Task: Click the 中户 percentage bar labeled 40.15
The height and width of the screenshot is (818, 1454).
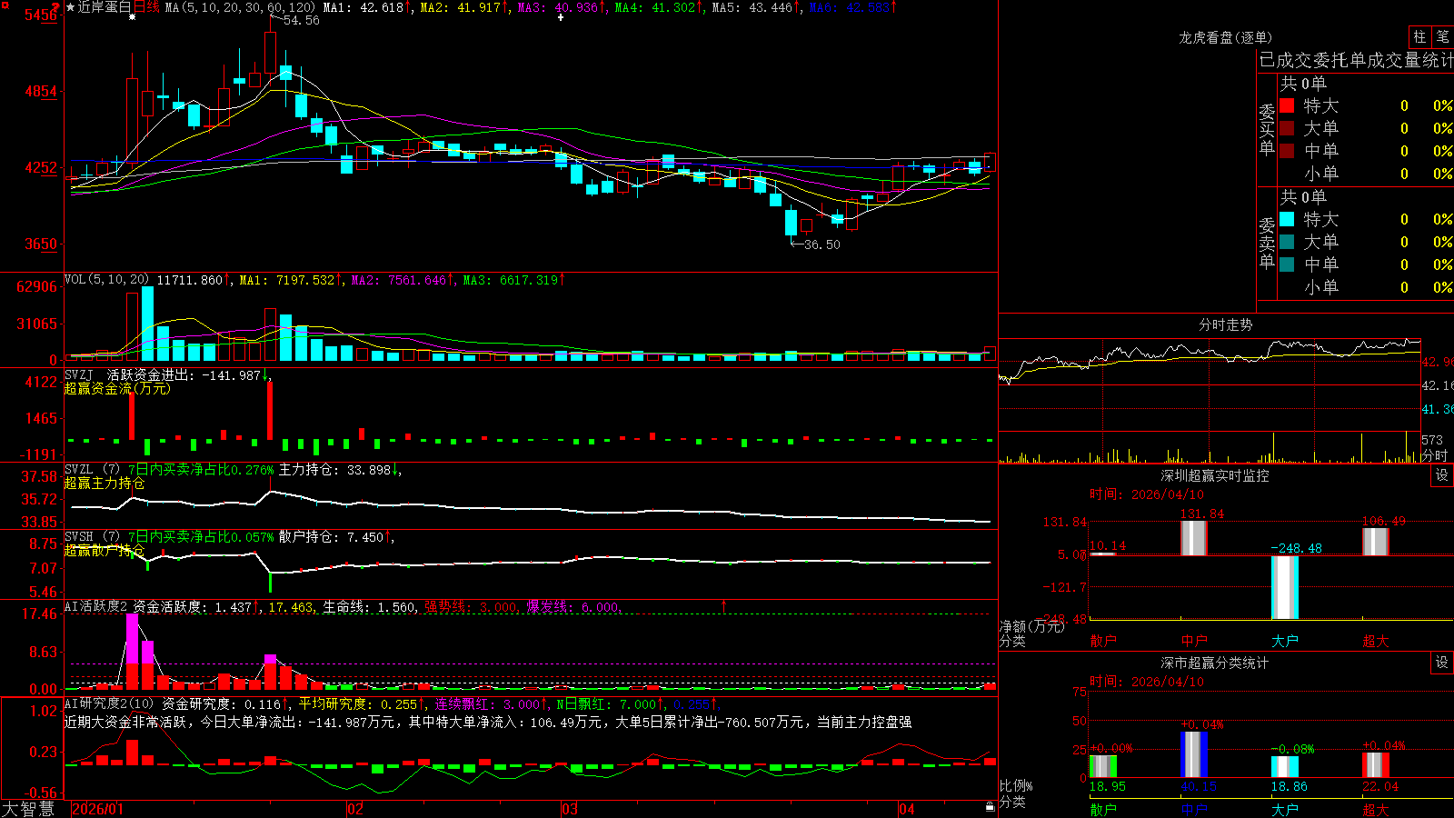Action: [1194, 754]
